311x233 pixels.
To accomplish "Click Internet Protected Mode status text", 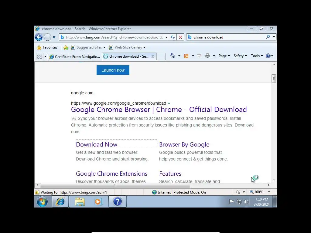I will tap(182, 192).
